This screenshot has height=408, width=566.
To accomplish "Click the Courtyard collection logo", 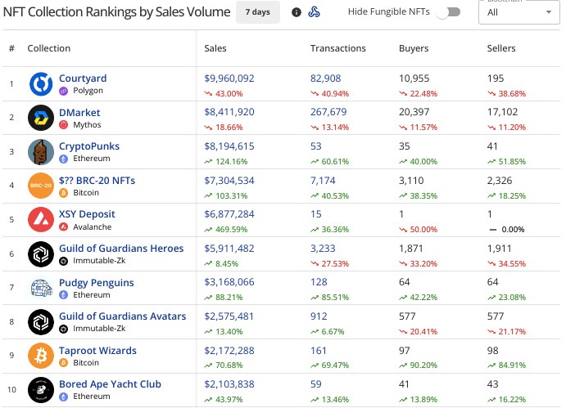I will (41, 84).
